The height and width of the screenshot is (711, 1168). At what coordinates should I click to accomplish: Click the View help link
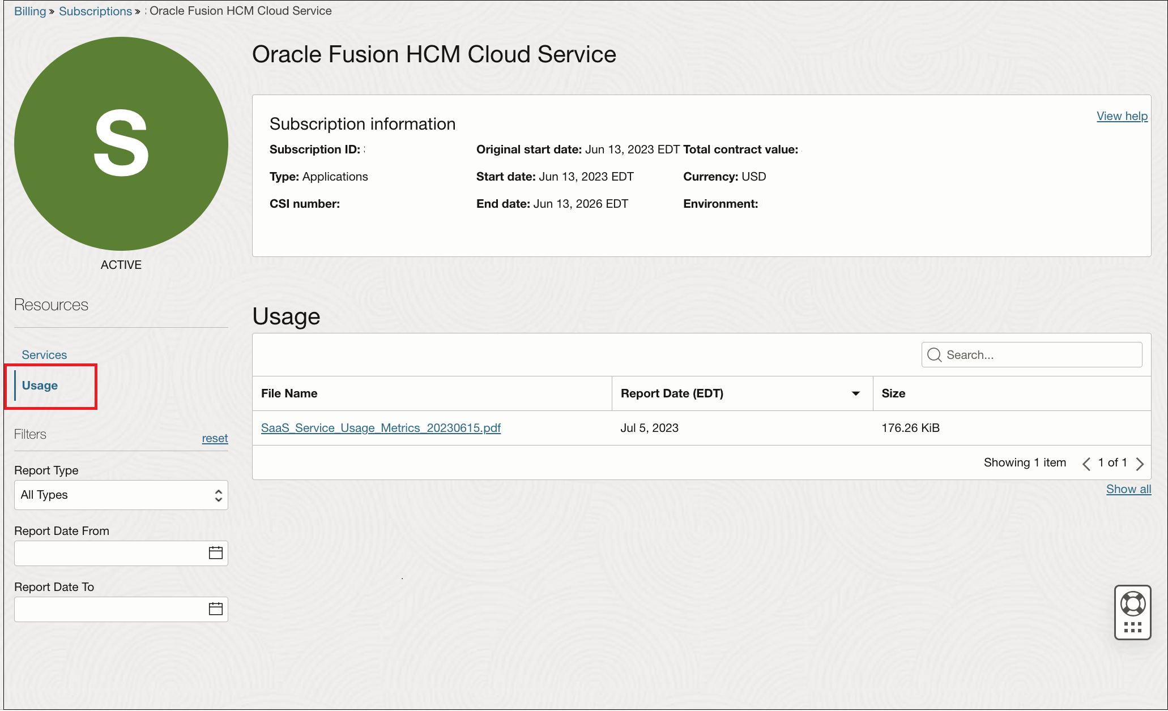point(1122,116)
